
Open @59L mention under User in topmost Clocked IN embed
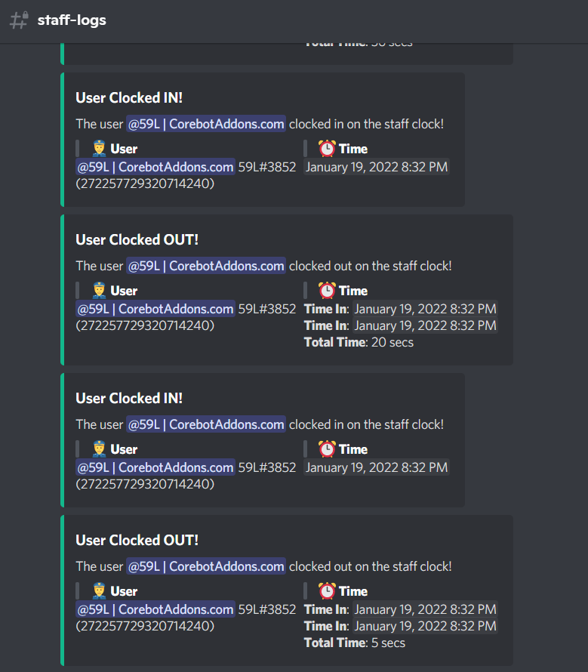point(155,167)
